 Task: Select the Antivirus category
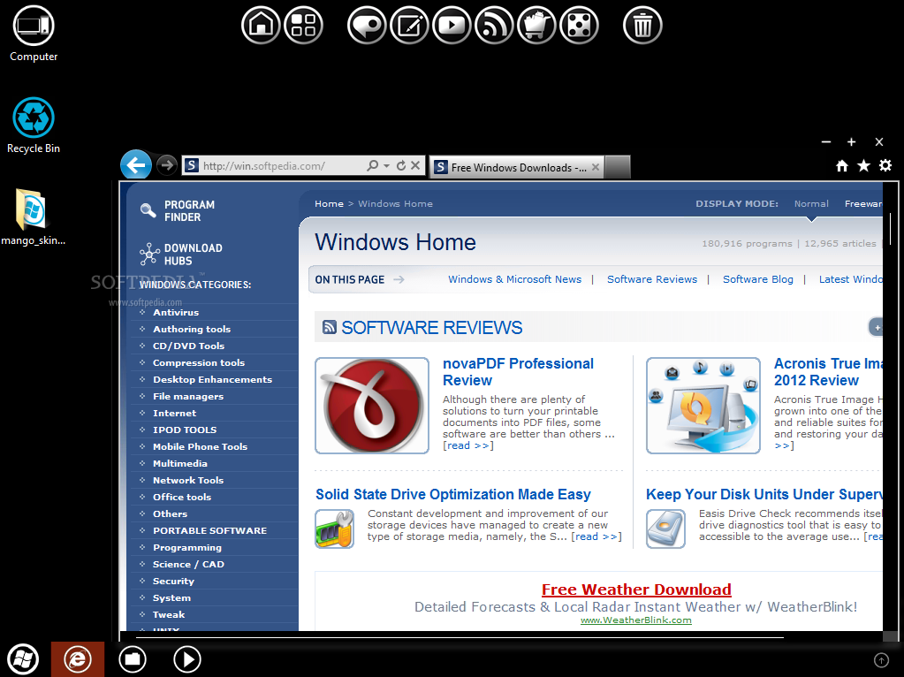[x=176, y=312]
